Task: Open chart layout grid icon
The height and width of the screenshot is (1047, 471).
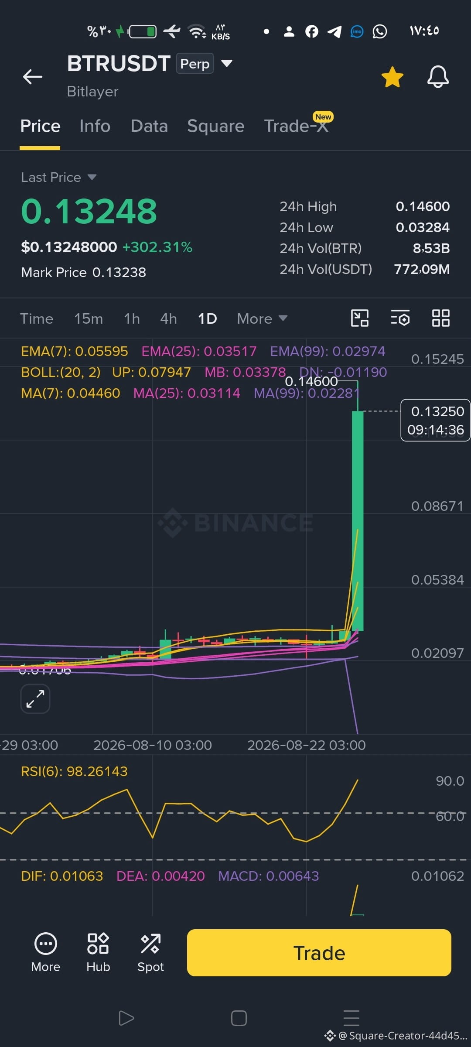Action: point(440,318)
